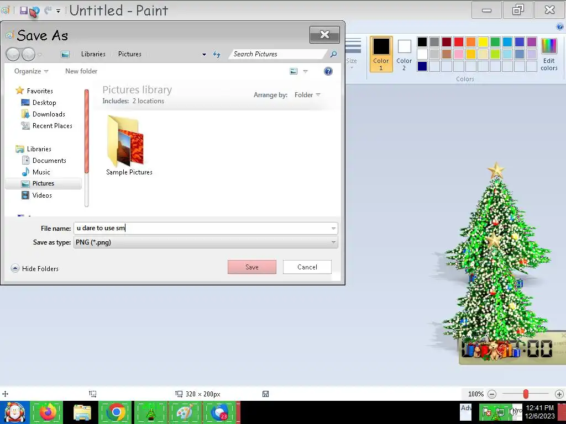Click Libraries in the address bar path
Screen dimensions: 566x424
93,54
